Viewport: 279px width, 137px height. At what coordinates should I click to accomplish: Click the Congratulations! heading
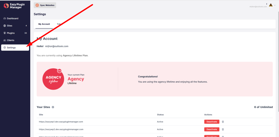pos(148,77)
